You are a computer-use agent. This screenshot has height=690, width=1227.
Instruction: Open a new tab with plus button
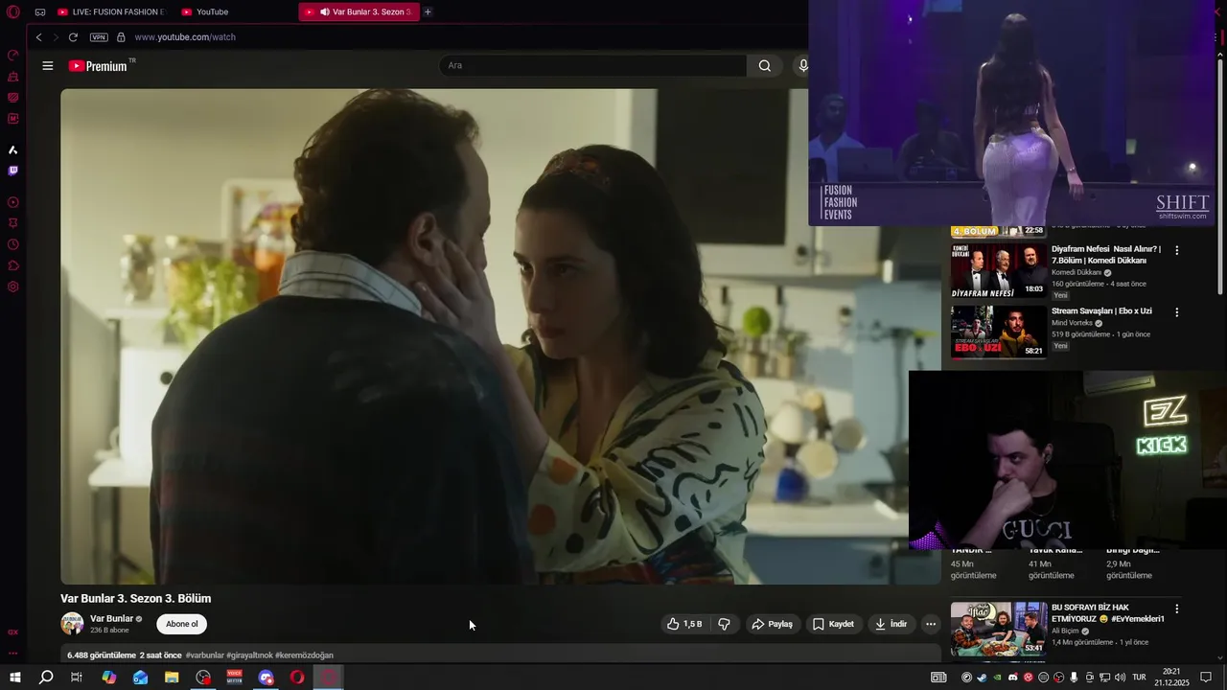pyautogui.click(x=428, y=11)
